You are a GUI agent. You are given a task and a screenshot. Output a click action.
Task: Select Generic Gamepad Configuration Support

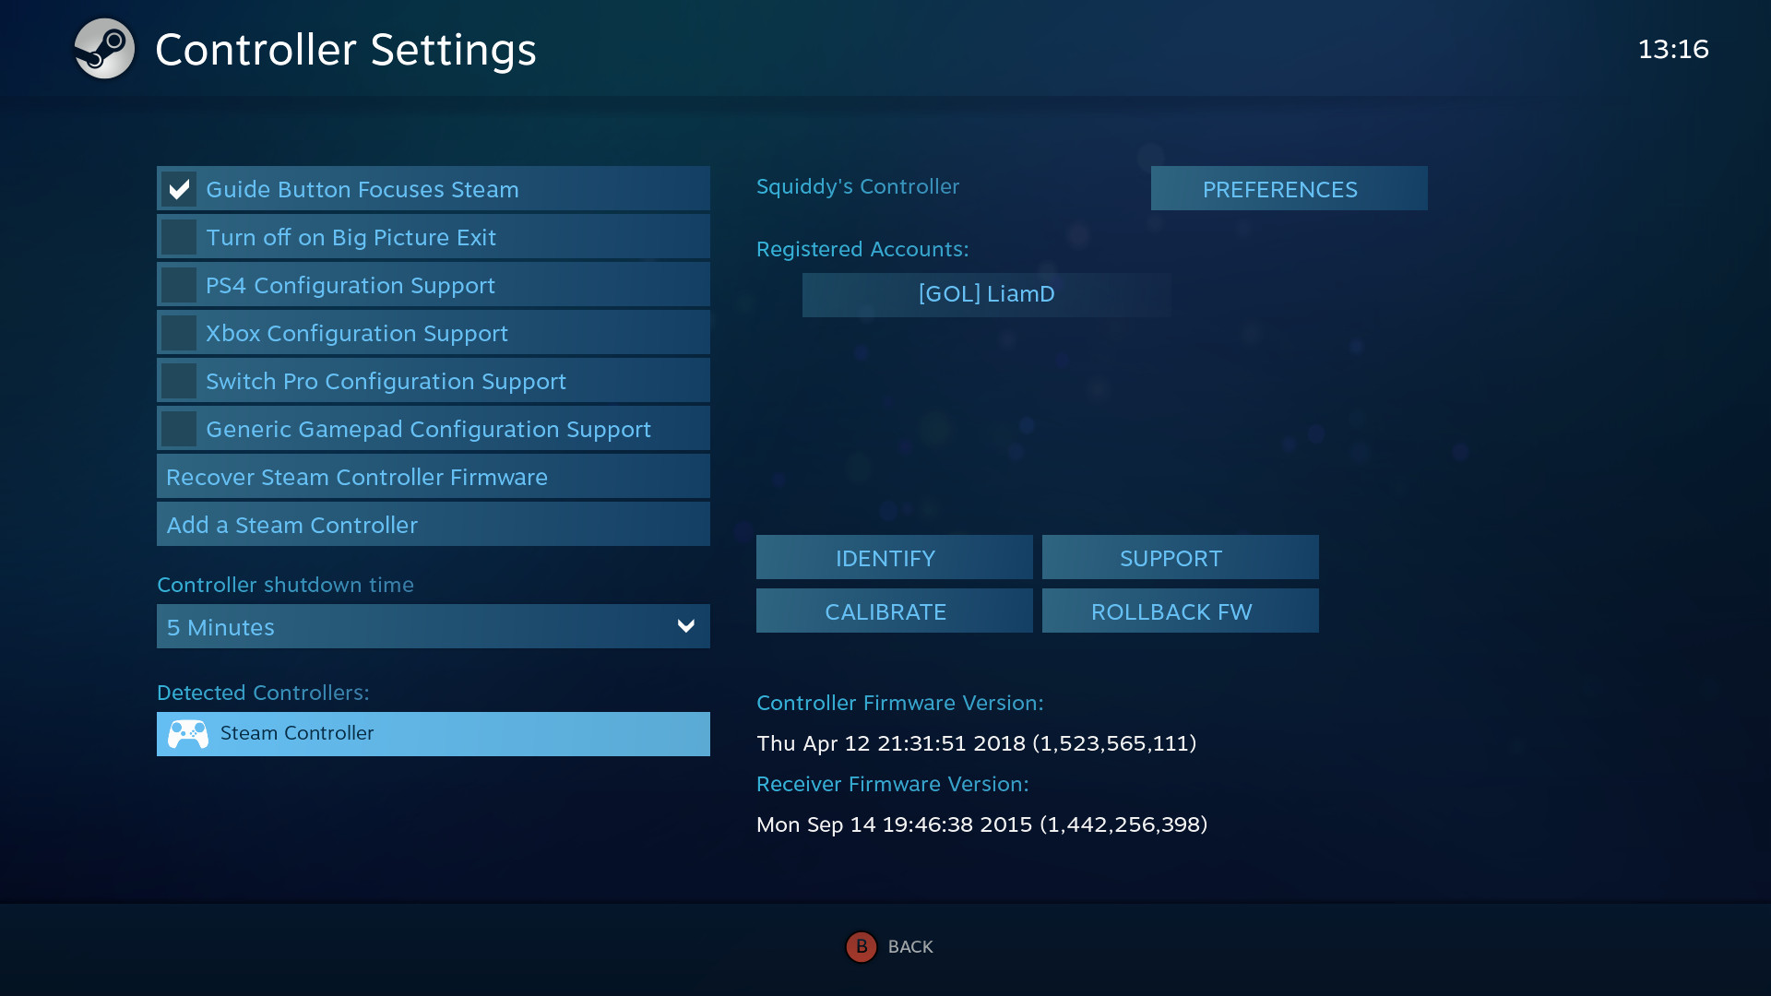click(432, 428)
